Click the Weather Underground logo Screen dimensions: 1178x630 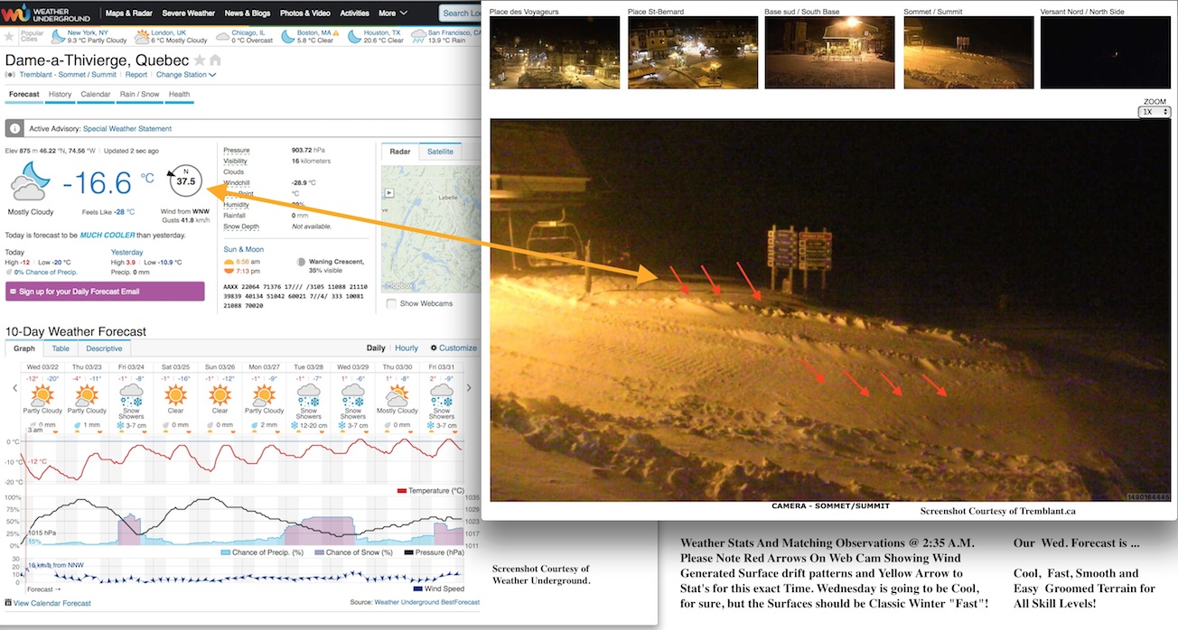48,14
